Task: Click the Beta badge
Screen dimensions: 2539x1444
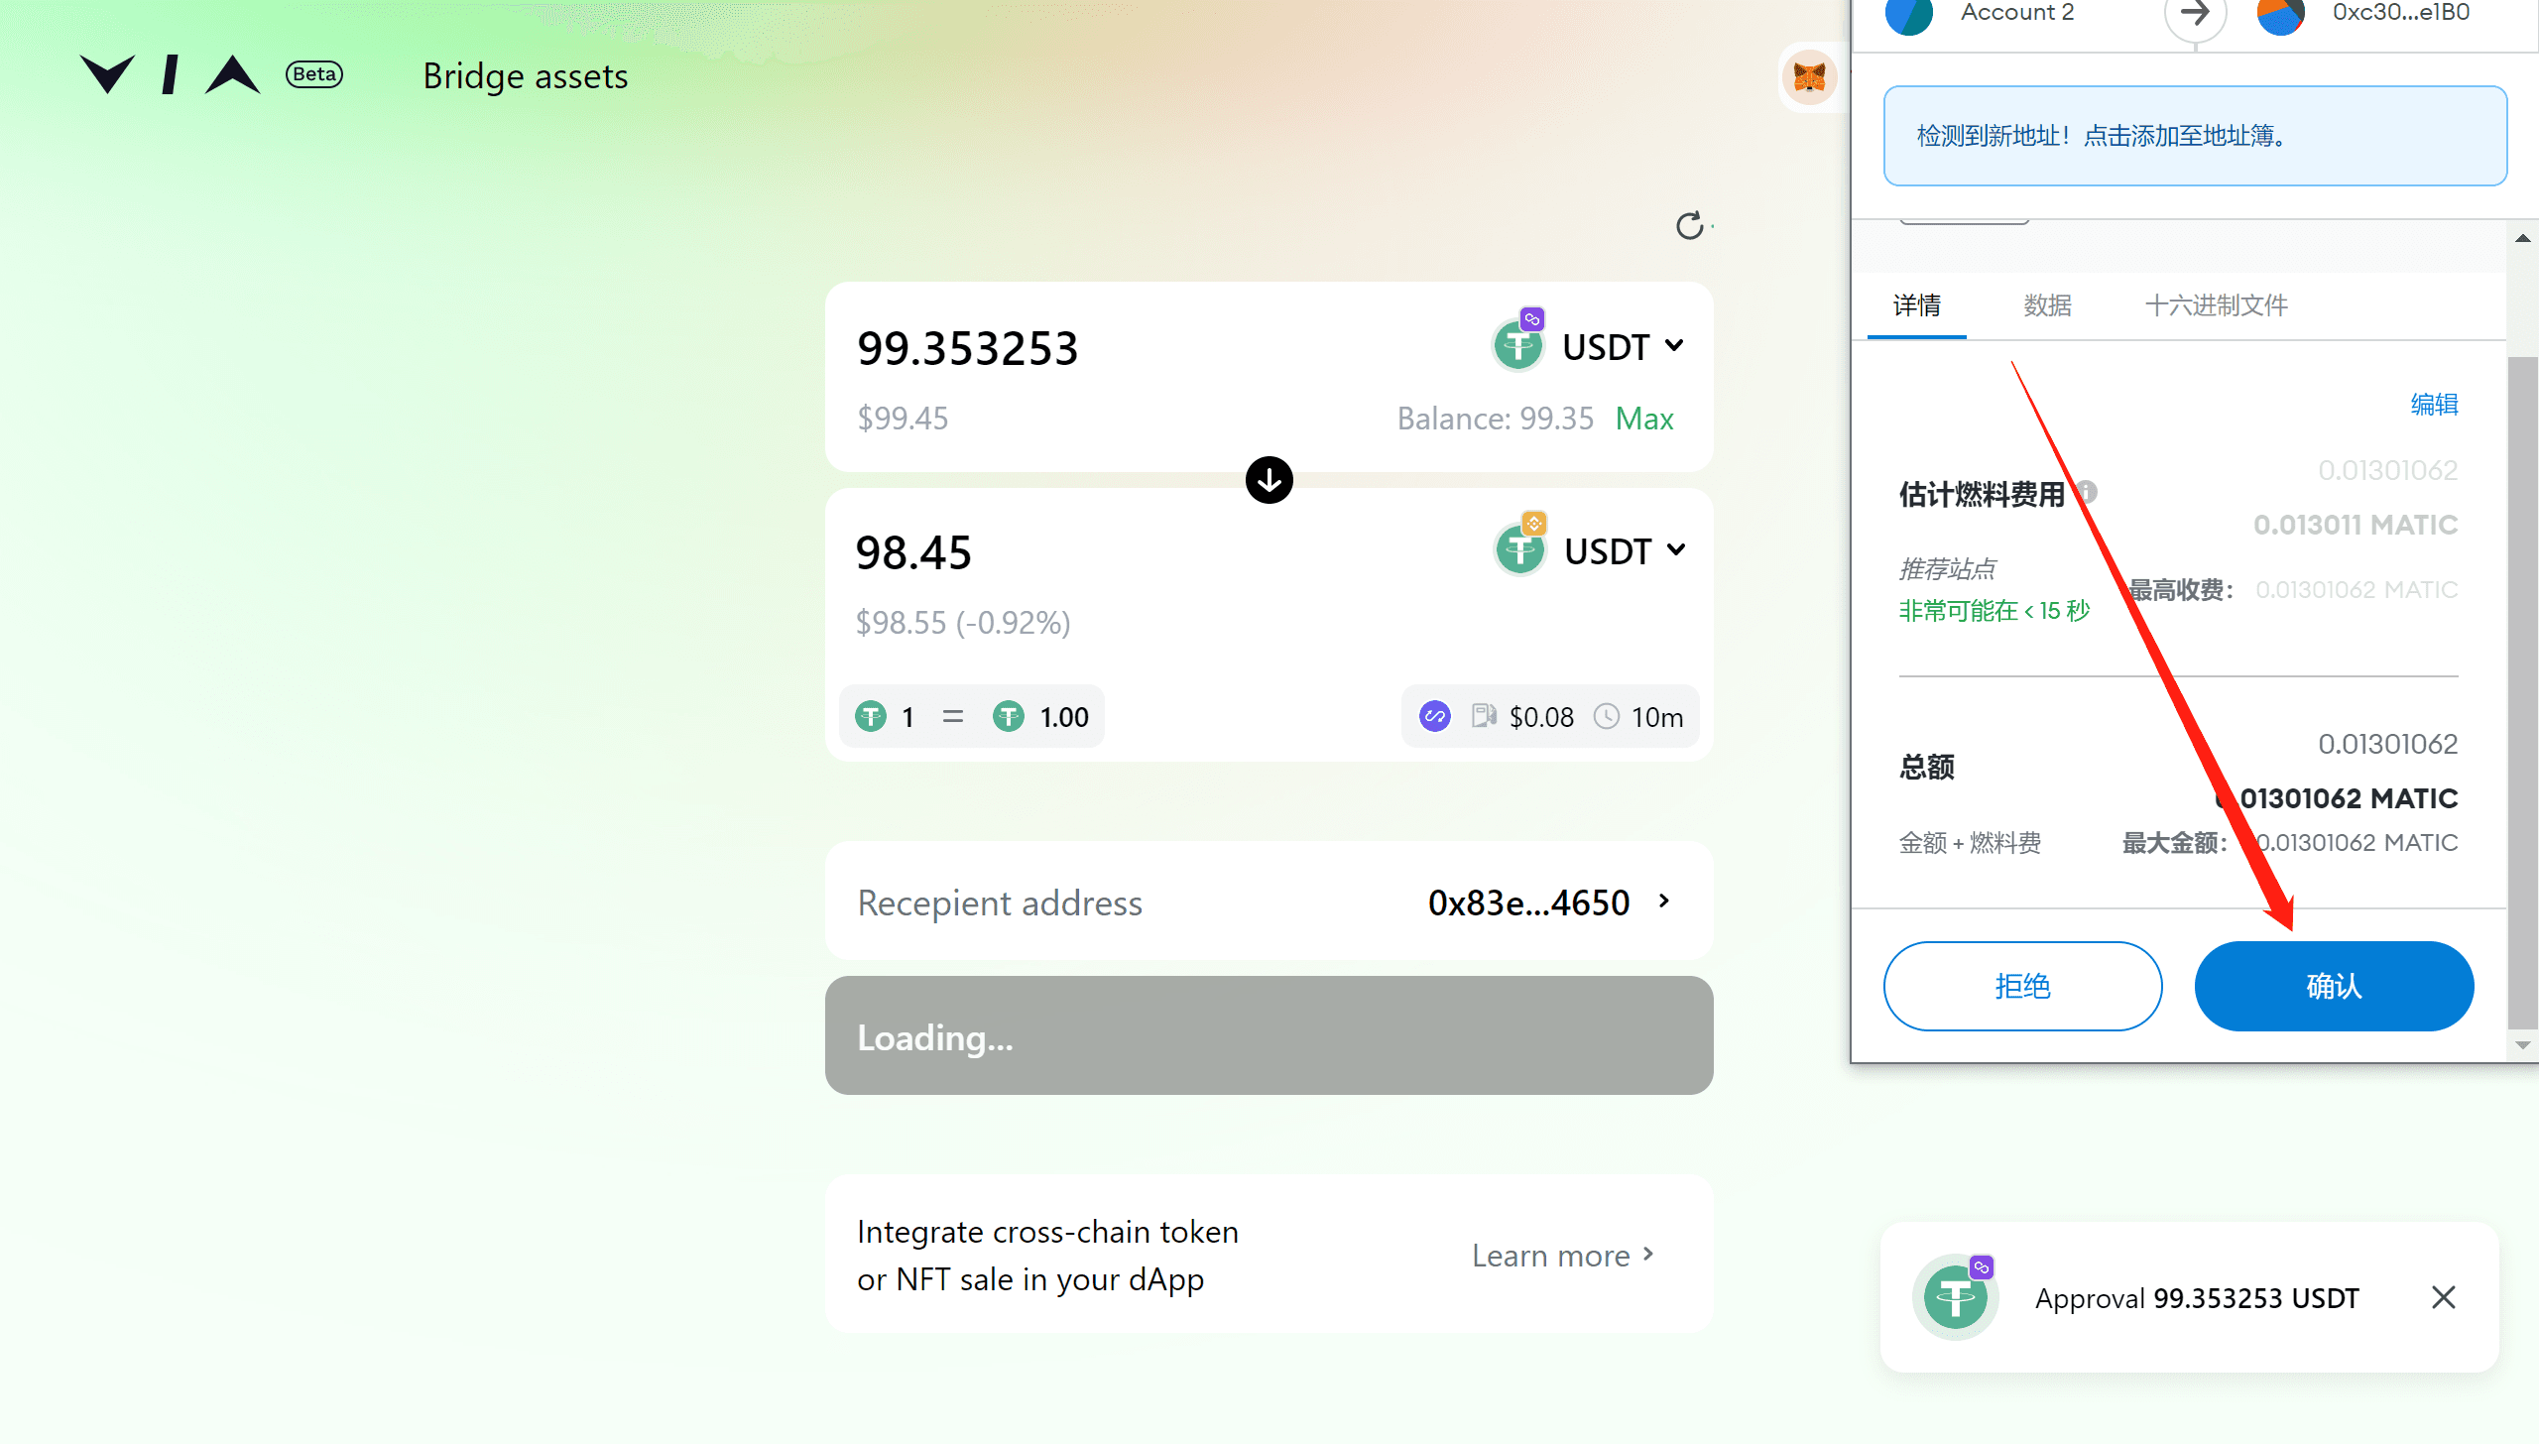Action: coord(314,74)
